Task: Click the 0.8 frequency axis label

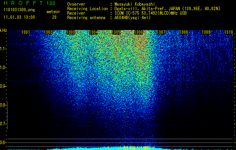Action: coord(3,105)
